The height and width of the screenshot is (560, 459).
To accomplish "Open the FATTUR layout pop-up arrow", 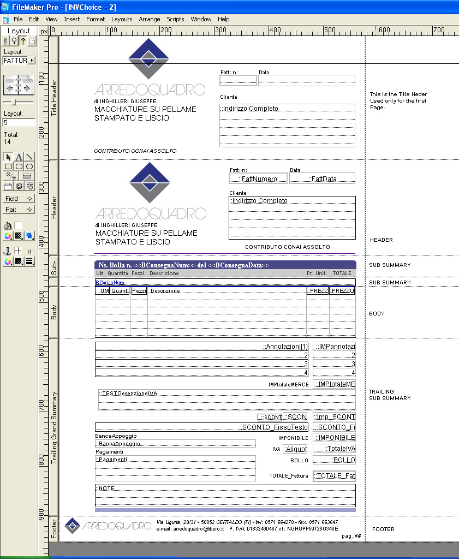I will (32, 61).
